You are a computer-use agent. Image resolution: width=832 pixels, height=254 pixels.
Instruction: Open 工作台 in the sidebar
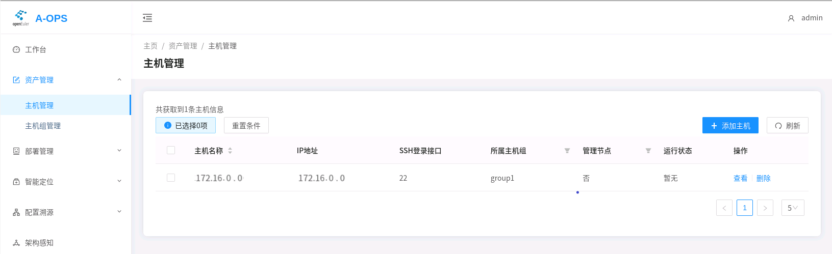click(x=36, y=49)
